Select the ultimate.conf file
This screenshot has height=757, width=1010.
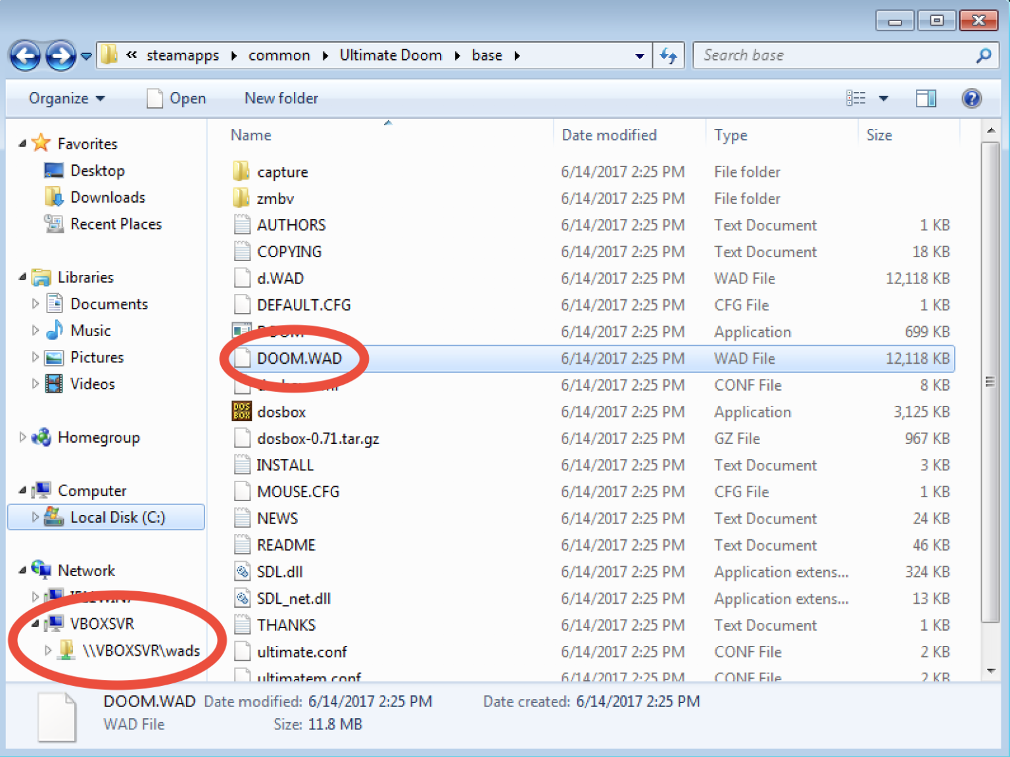pyautogui.click(x=302, y=652)
